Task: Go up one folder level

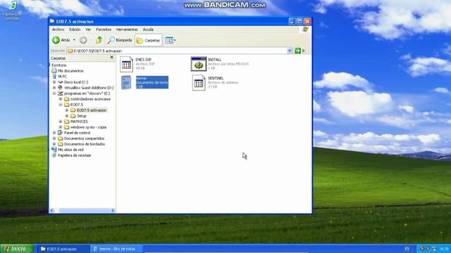Action: (99, 40)
